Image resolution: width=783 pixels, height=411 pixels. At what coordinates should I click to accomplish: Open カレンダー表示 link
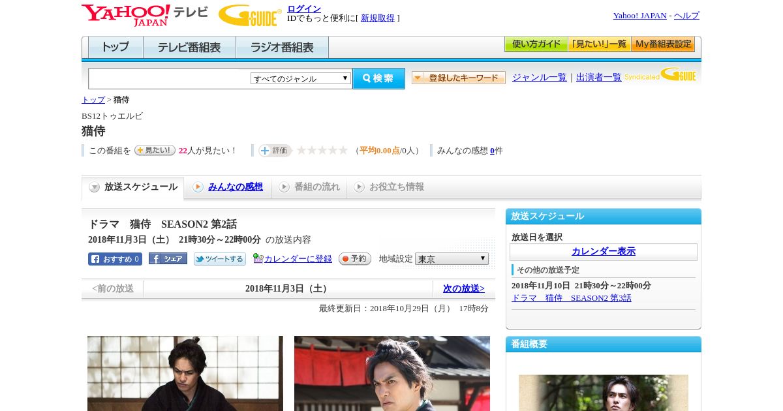(604, 252)
